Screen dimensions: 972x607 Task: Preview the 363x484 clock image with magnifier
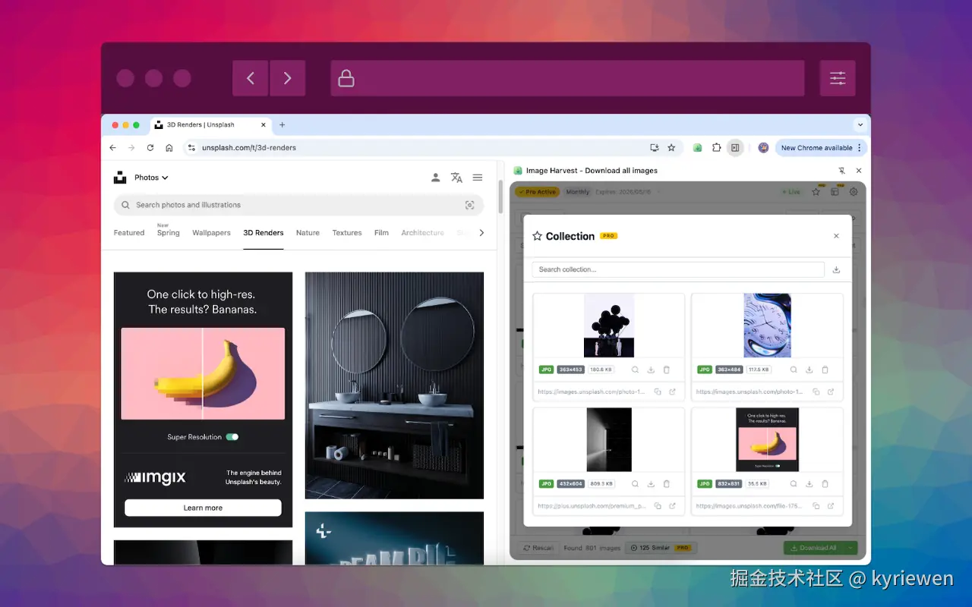(x=794, y=370)
